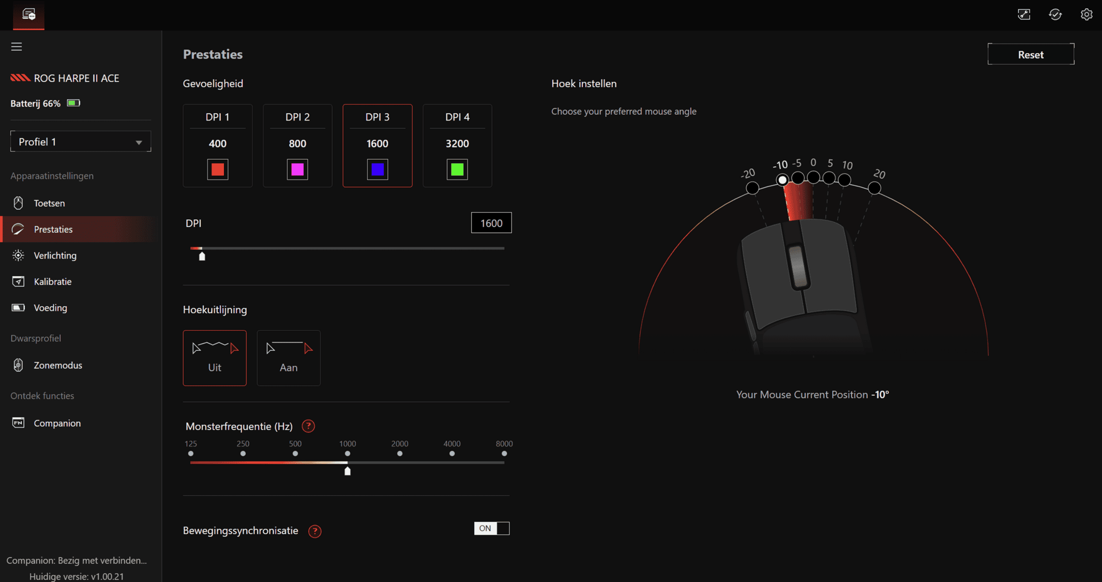The height and width of the screenshot is (582, 1102).
Task: Click the Zonemodus mouse icon
Action: click(x=18, y=365)
